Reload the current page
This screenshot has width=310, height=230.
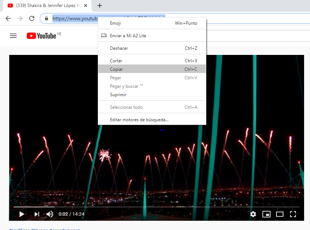click(x=31, y=18)
